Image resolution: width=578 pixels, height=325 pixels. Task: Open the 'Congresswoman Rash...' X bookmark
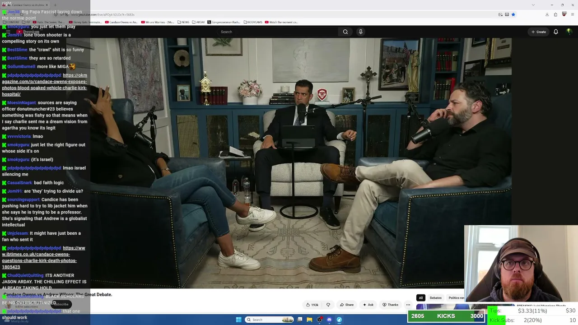[224, 22]
